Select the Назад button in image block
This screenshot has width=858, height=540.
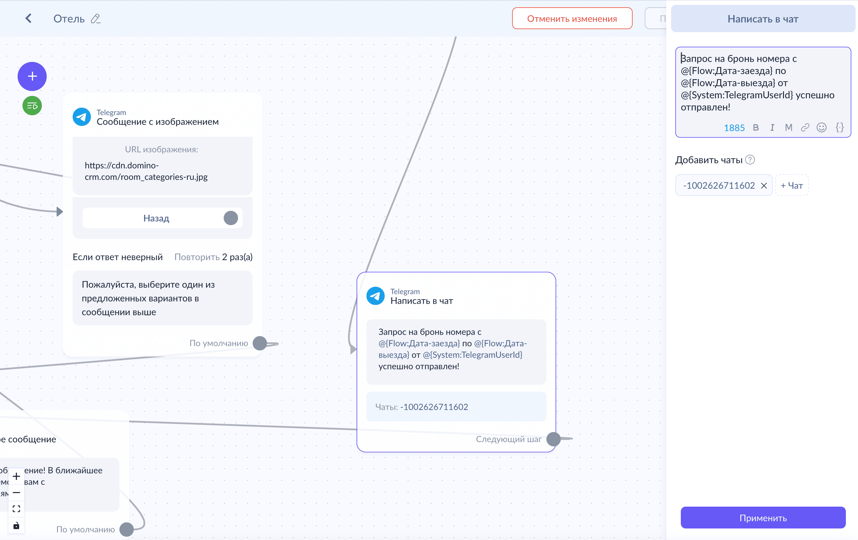(x=163, y=218)
